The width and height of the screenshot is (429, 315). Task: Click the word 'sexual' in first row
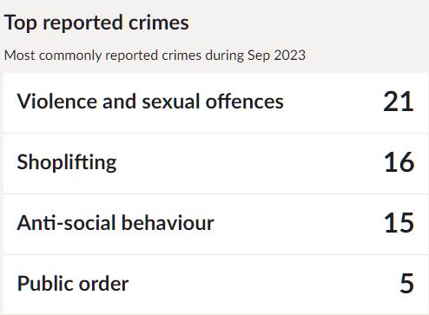(x=171, y=102)
